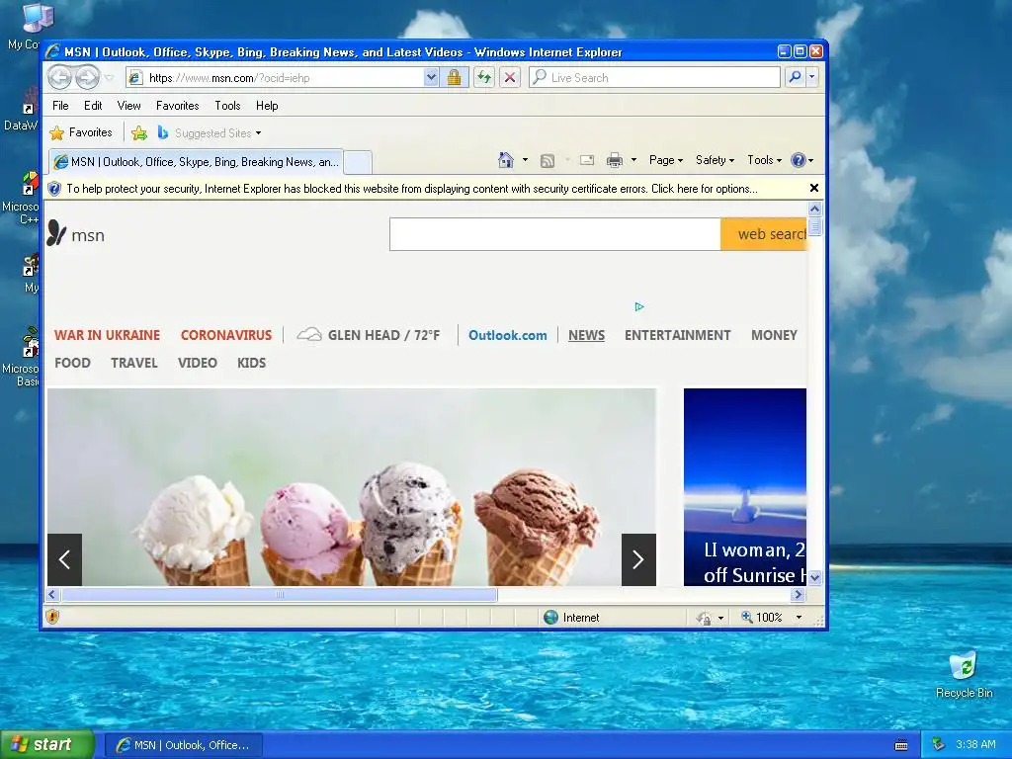Click the MSN butterfly logo
This screenshot has height=759, width=1012.
click(x=56, y=233)
